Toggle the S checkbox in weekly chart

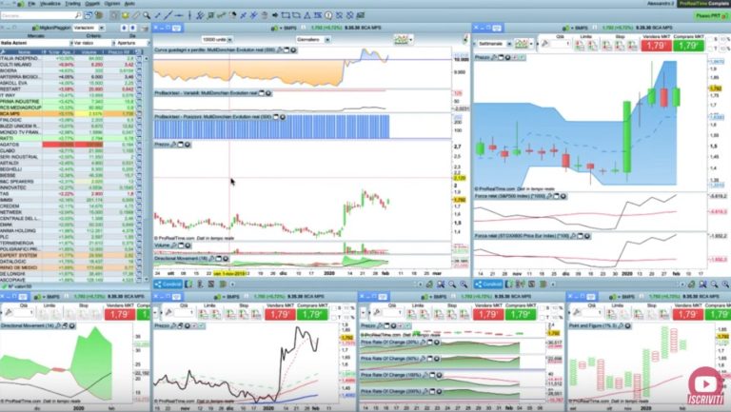710,39
